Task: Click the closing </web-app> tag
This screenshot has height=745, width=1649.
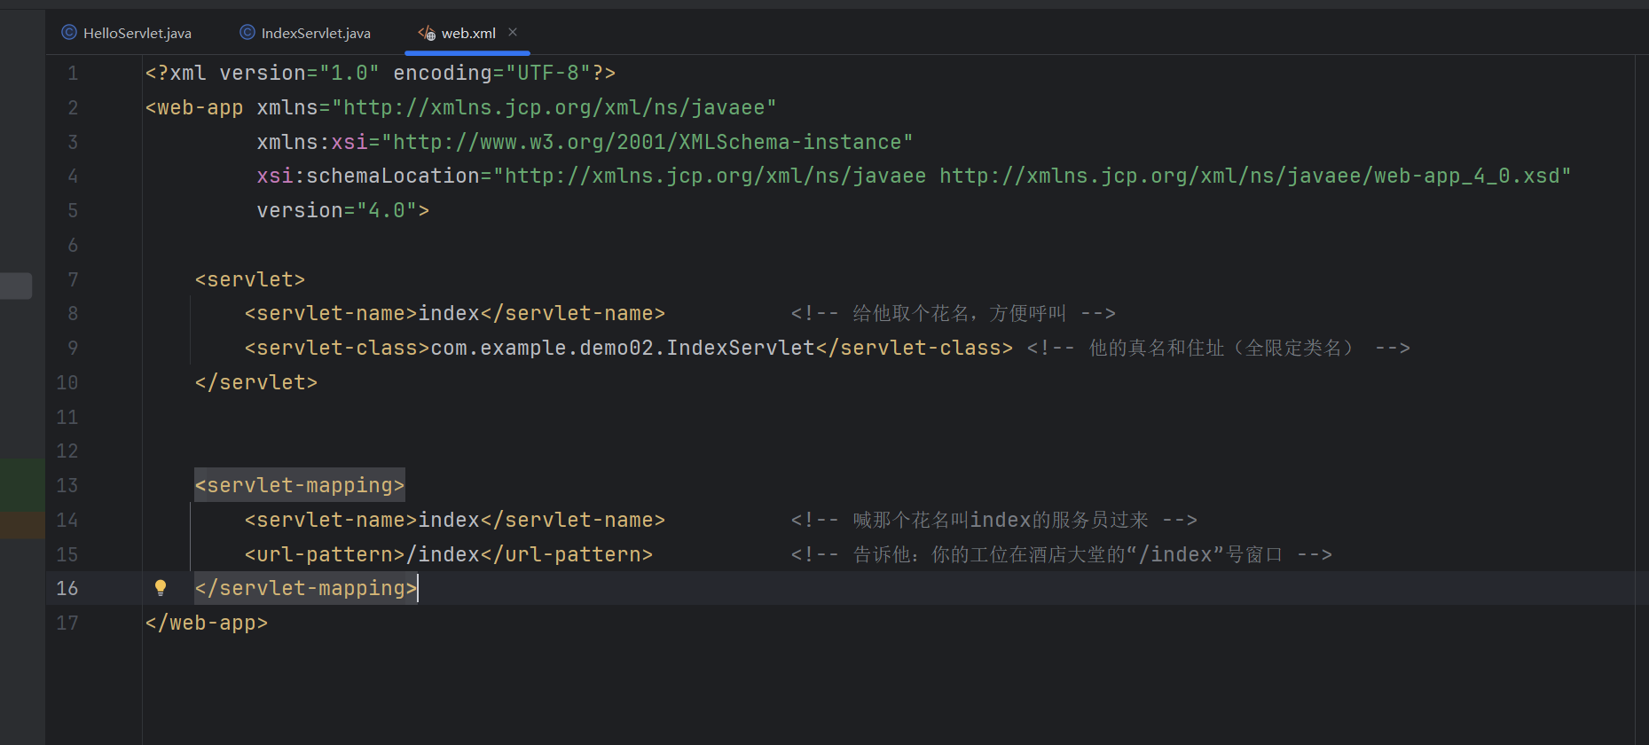Action: pyautogui.click(x=207, y=623)
